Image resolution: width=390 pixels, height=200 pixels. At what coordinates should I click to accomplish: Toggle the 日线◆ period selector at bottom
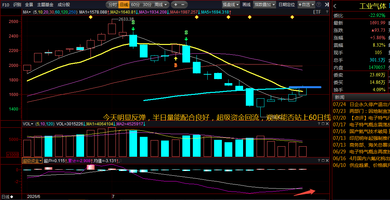pos(7,197)
